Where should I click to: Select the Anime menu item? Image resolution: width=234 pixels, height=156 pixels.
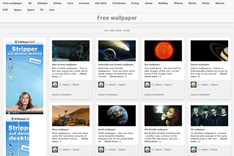57,3
